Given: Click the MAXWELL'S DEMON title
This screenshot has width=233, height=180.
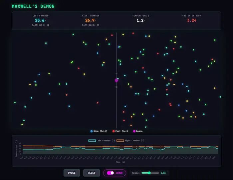Looking at the screenshot, I should tap(33, 6).
